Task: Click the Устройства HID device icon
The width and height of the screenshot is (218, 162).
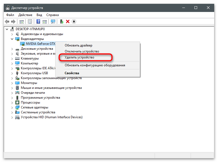Action: point(17,117)
